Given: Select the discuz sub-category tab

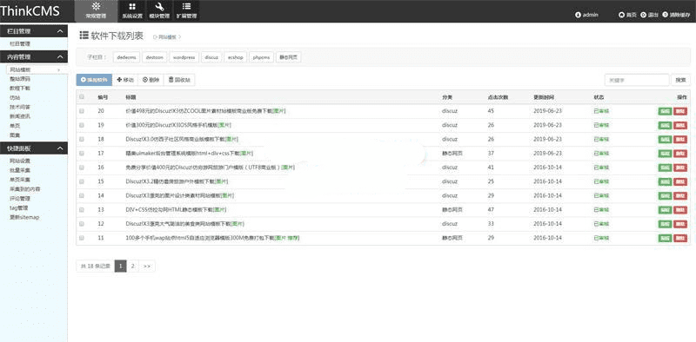Looking at the screenshot, I should pyautogui.click(x=211, y=57).
